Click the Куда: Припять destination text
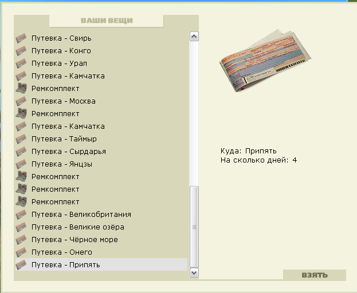Viewport: 357px width, 293px height. pos(248,151)
